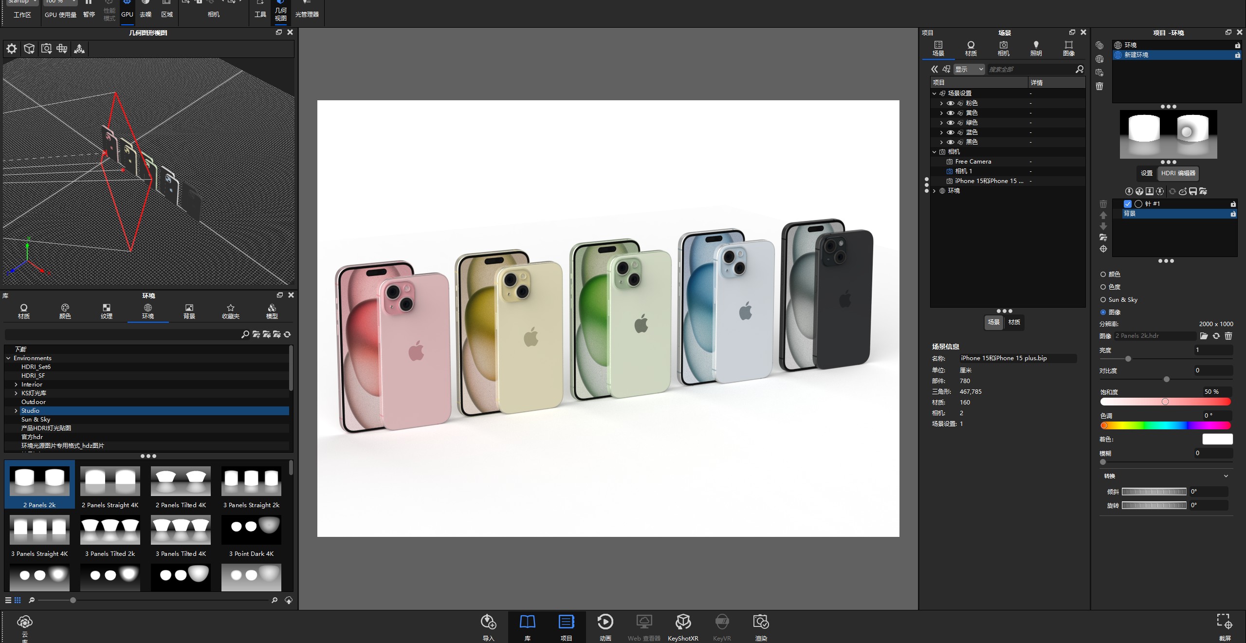This screenshot has height=643, width=1246.
Task: Click the 饱和度 saturation slider
Action: [1165, 402]
